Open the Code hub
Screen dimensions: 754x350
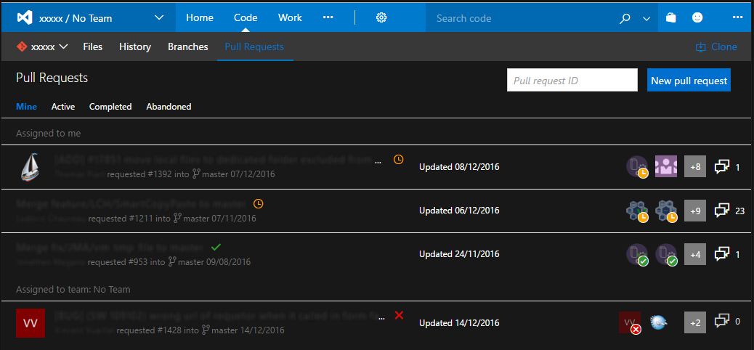point(246,17)
